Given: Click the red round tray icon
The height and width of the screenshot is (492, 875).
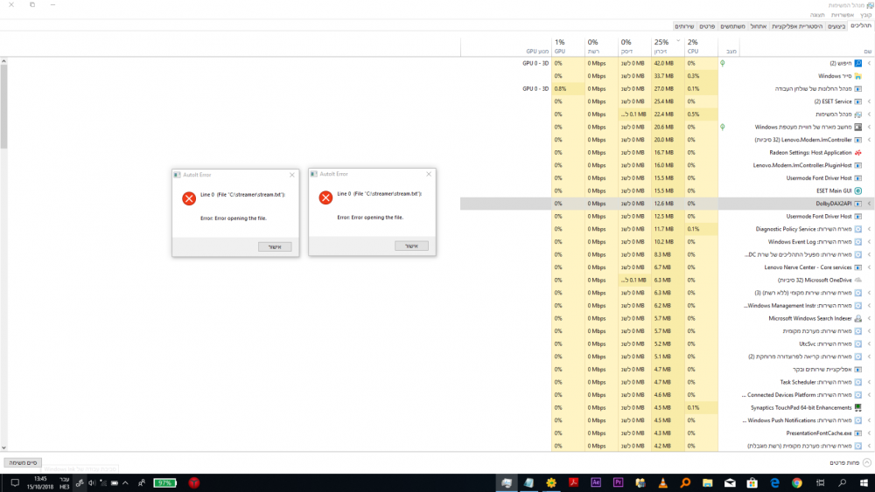Looking at the screenshot, I should (x=193, y=483).
